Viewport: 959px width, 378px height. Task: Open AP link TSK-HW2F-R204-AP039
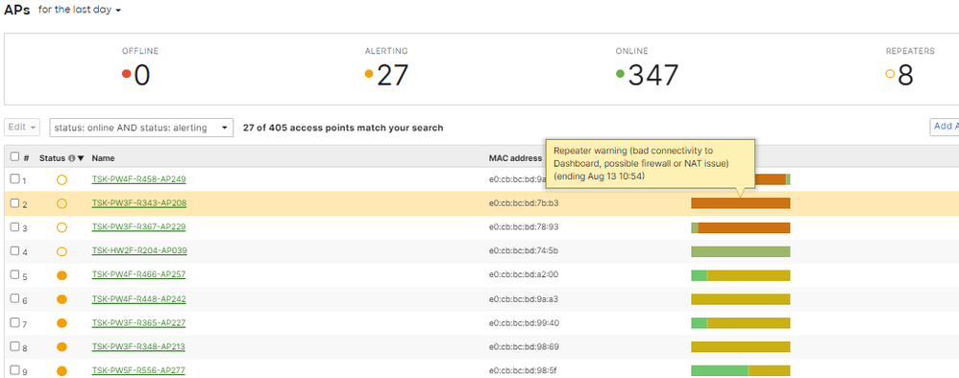point(139,251)
